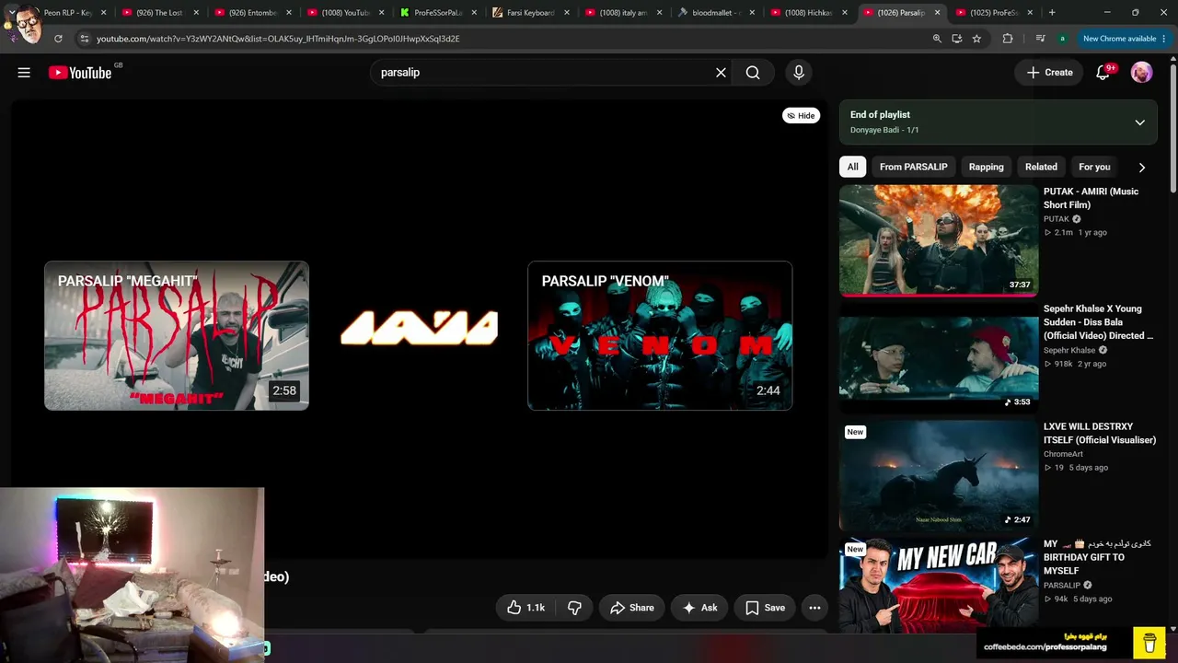This screenshot has width=1178, height=663.
Task: Install app icon in the address bar
Action: click(957, 39)
